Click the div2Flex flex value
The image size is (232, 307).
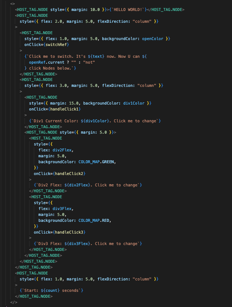coord(62,150)
